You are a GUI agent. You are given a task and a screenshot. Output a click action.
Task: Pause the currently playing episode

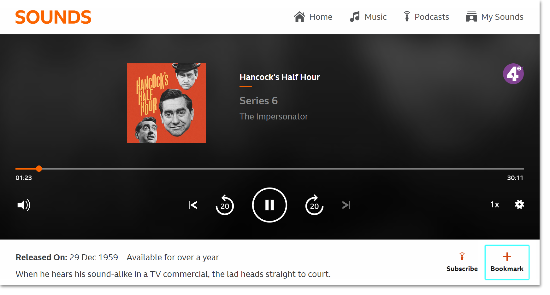[x=269, y=205]
